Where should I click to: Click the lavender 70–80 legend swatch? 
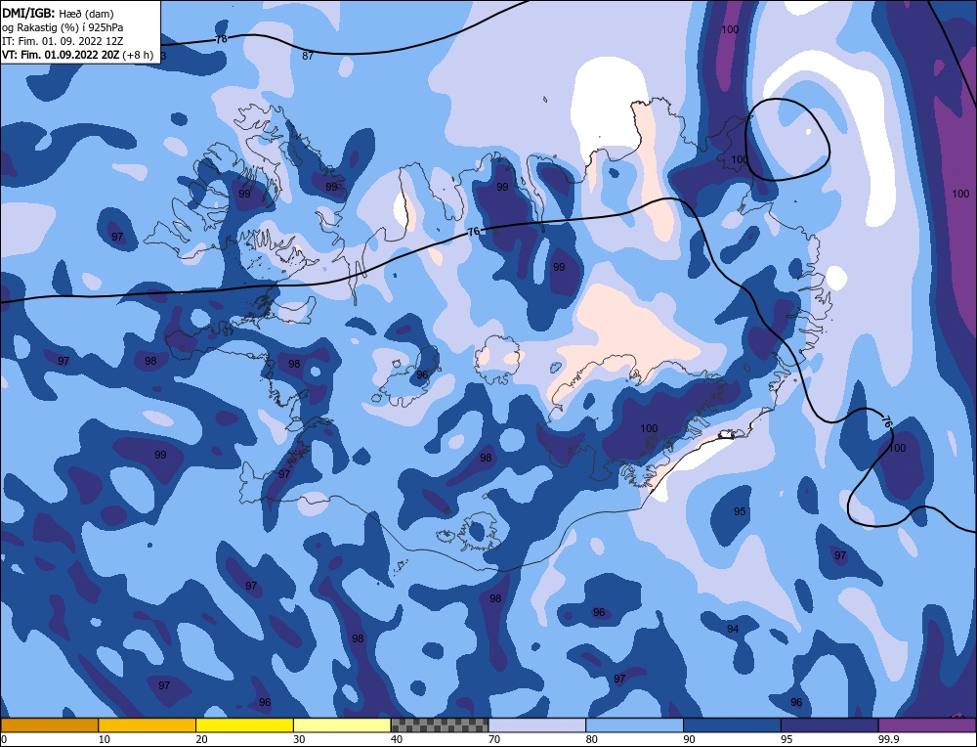coord(537,725)
